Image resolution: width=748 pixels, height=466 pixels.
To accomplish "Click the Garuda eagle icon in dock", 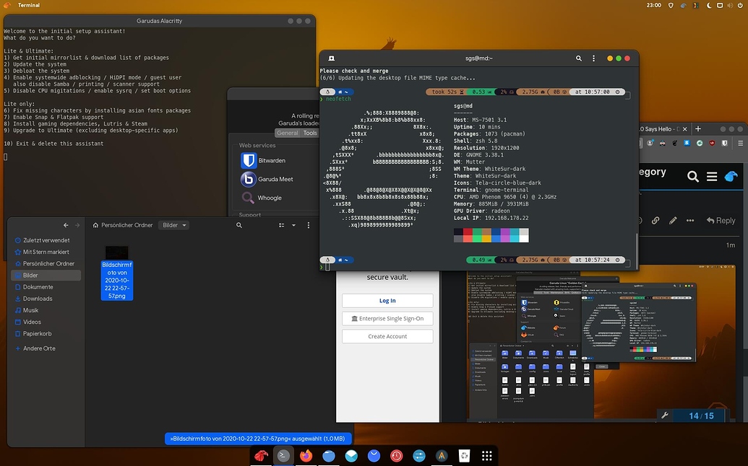I will tap(261, 456).
